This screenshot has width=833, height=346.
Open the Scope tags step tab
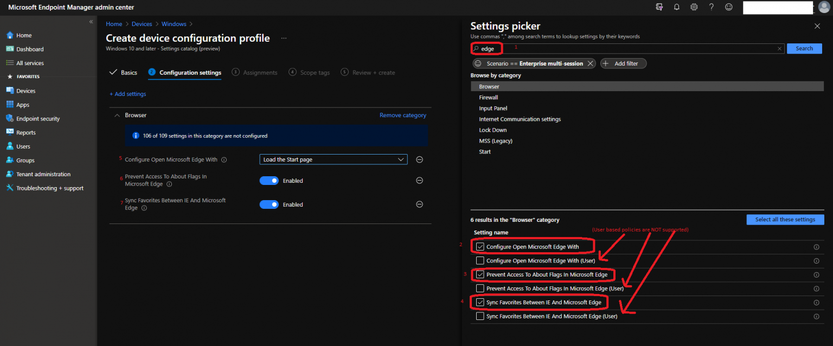[x=309, y=73]
